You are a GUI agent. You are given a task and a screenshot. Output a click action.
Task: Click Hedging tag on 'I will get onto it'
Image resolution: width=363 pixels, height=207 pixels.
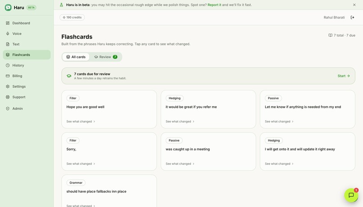point(274,140)
